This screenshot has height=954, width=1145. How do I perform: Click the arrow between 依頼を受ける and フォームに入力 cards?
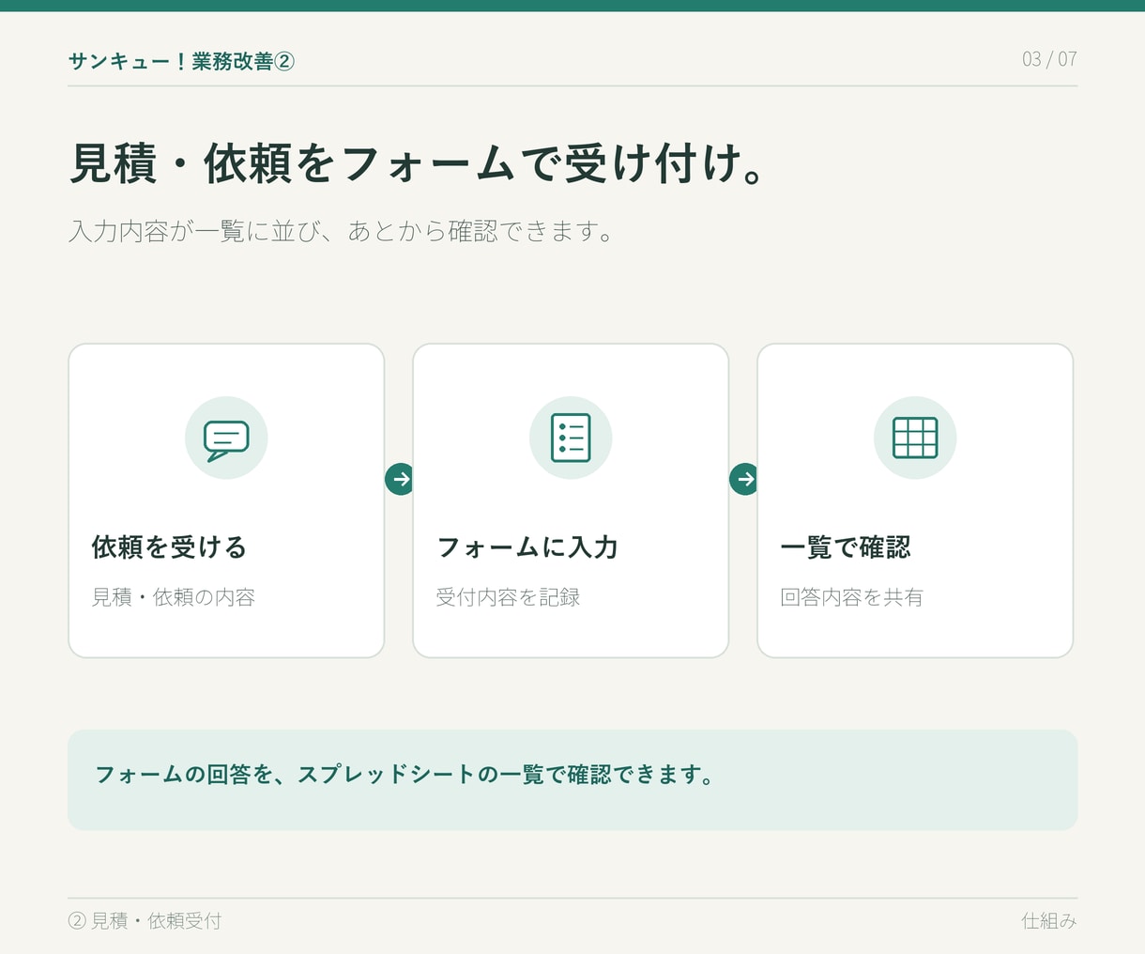[400, 479]
